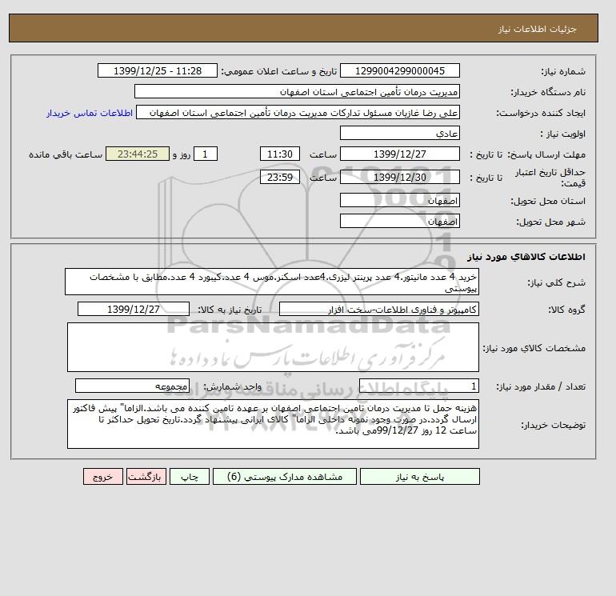This screenshot has height=596, width=616.
Task: Click the 'بازگشت' back button
Action: pos(146,476)
